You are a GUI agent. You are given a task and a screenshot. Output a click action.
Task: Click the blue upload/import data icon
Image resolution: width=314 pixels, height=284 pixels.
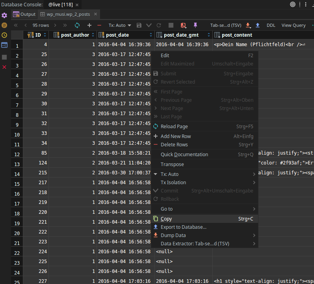click(258, 25)
